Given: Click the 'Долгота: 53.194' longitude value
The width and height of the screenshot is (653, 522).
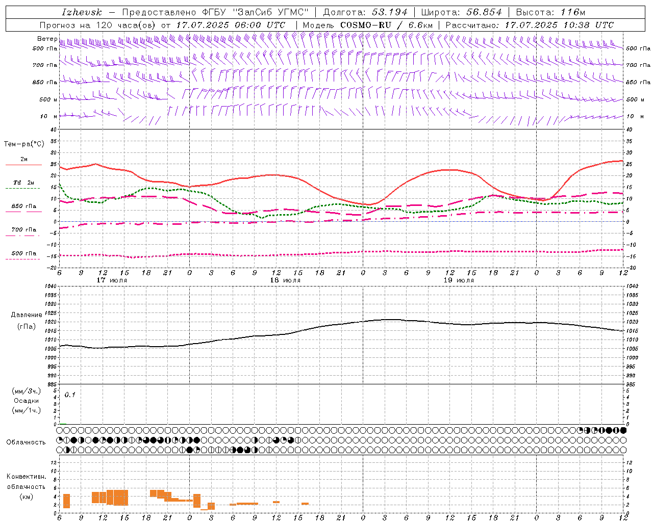Looking at the screenshot, I should tap(365, 12).
